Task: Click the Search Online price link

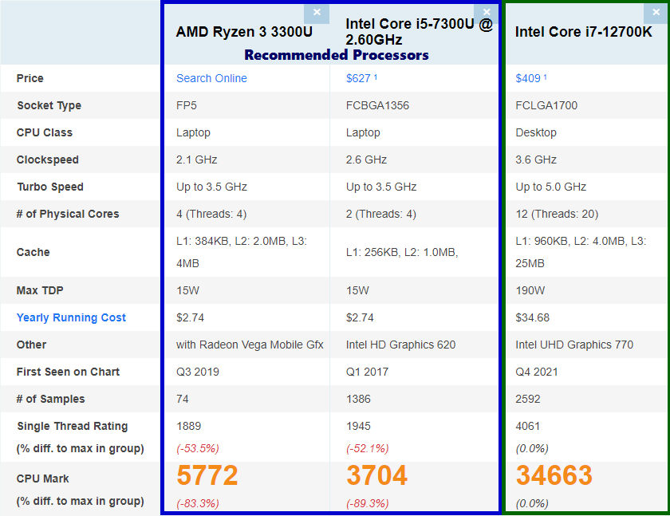Action: [211, 78]
